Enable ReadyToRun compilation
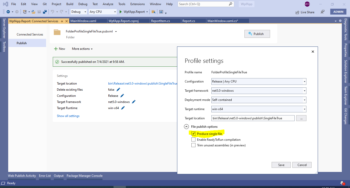The height and width of the screenshot is (188, 350). coord(194,139)
